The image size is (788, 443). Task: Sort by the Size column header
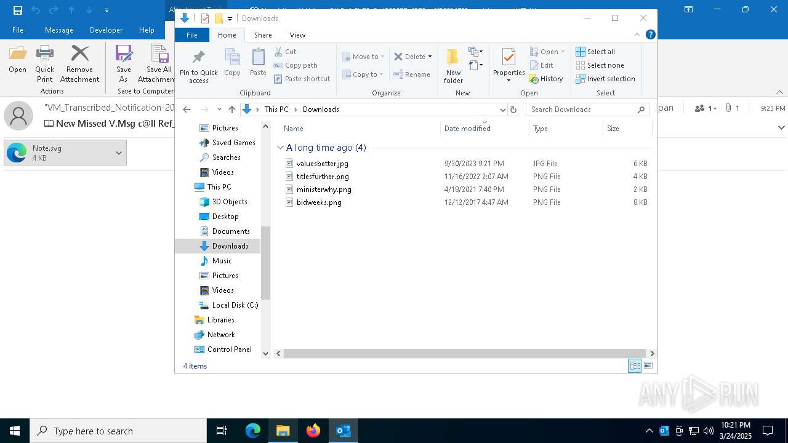point(627,129)
